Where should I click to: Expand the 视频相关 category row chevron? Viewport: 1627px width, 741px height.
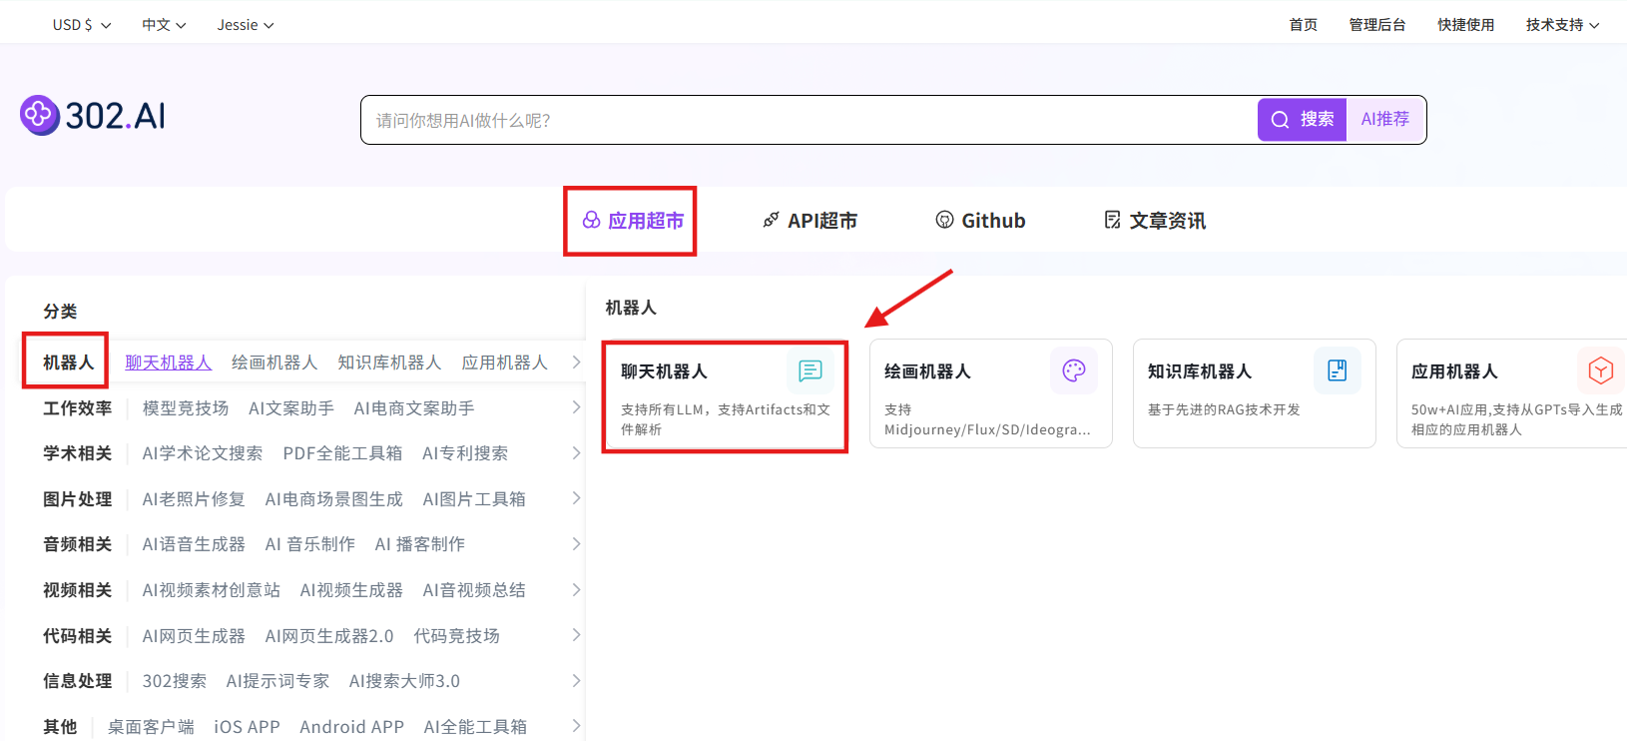point(576,590)
